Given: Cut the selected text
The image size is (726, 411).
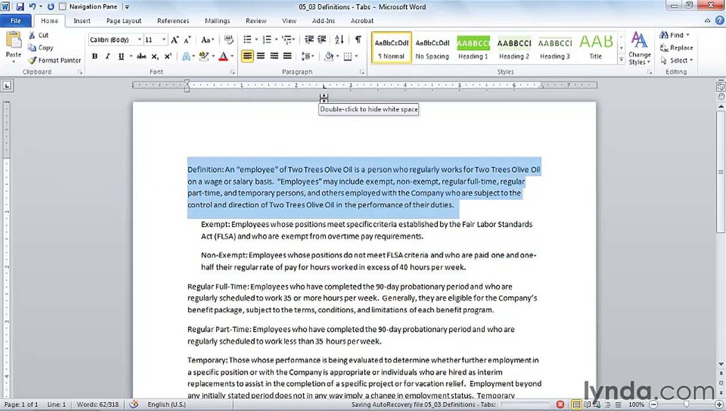Looking at the screenshot, I should [38, 35].
